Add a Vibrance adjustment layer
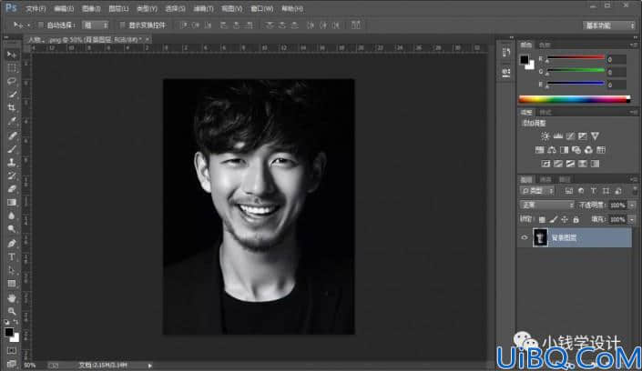Image resolution: width=642 pixels, height=371 pixels. [595, 136]
